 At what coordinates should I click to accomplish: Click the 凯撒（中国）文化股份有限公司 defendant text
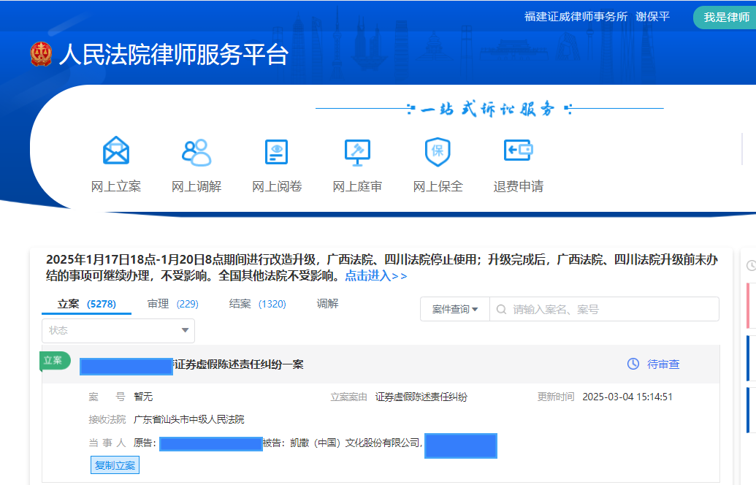point(356,443)
